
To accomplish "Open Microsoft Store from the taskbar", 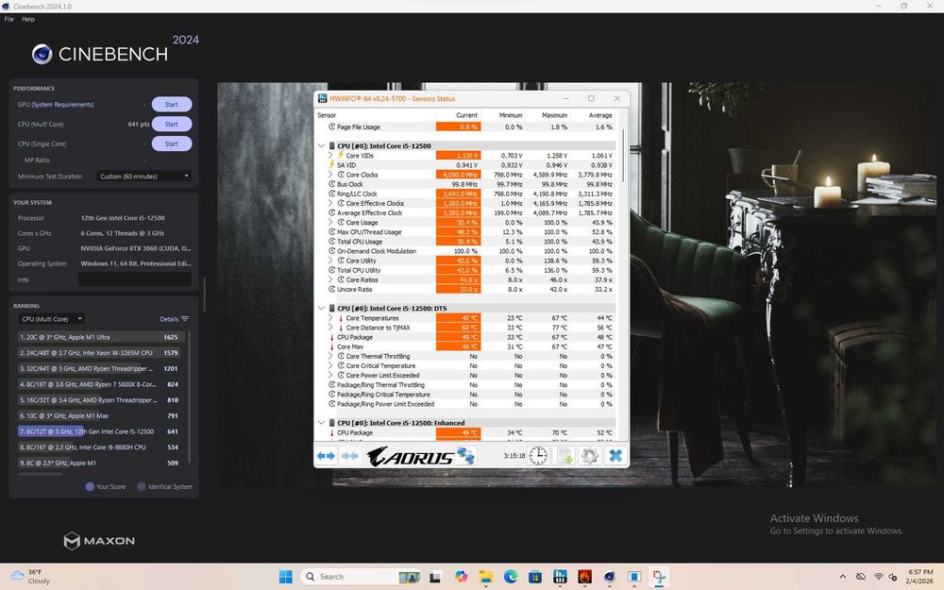I will [x=535, y=577].
